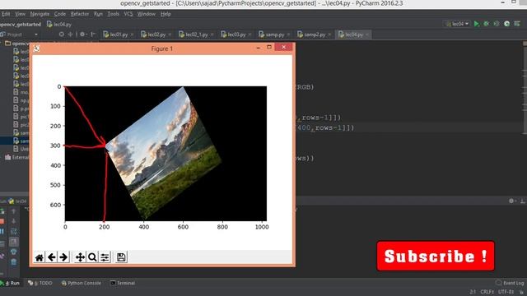Hide the Project tool window with the hide icon
This screenshot has height=296, width=527.
93,35
